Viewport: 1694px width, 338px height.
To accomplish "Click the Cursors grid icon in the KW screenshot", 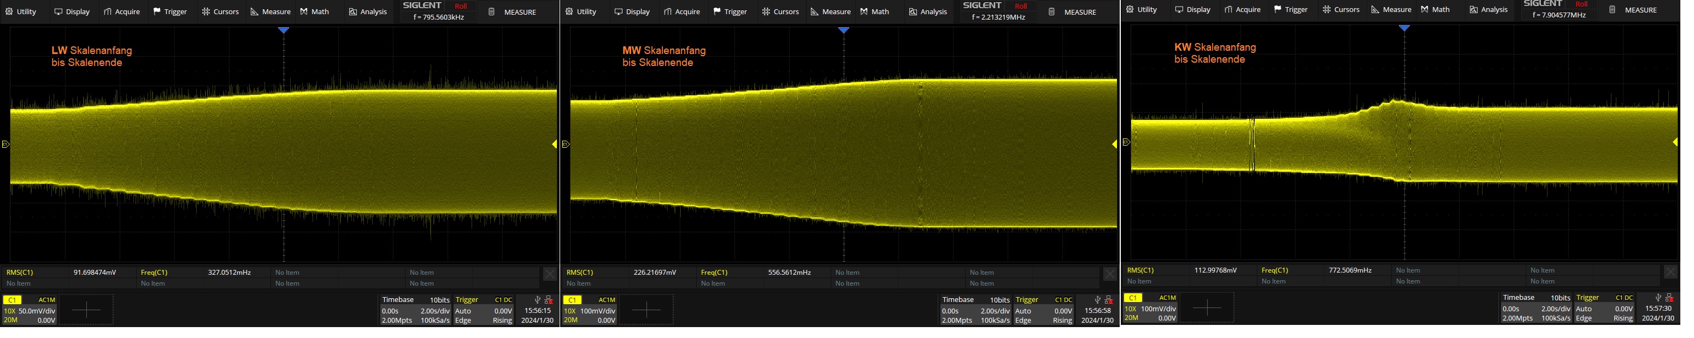I will (x=1327, y=10).
